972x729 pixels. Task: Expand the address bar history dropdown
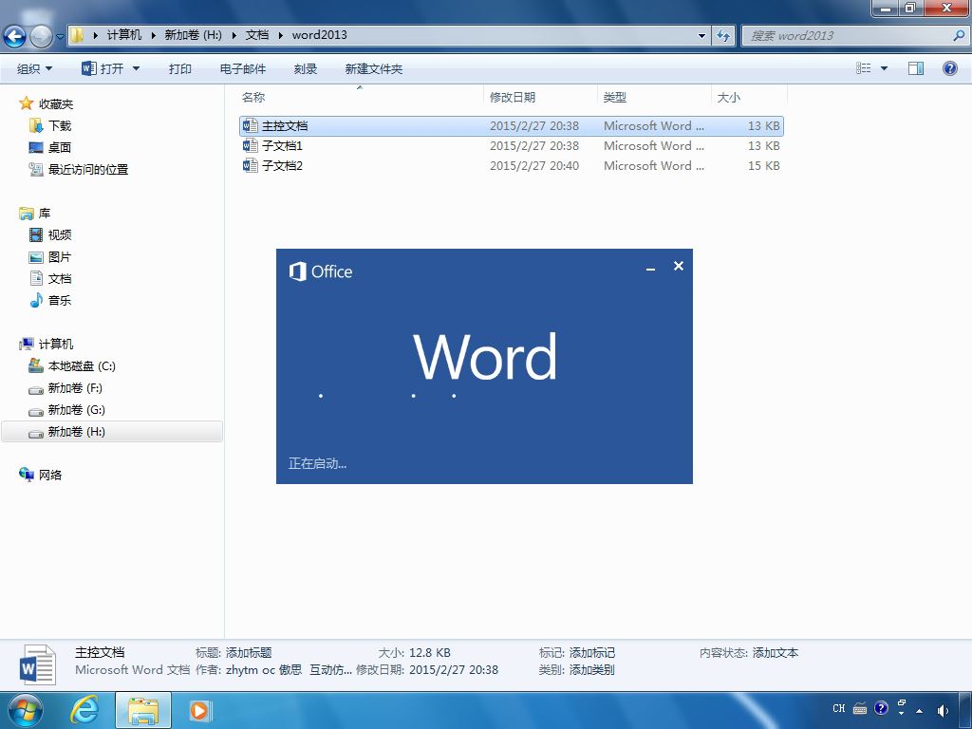click(x=701, y=35)
